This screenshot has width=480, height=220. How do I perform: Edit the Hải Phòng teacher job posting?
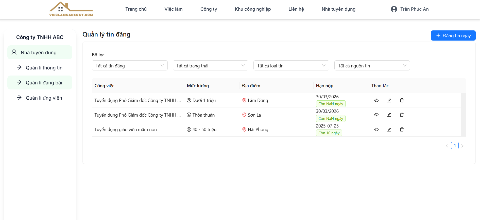pos(389,130)
